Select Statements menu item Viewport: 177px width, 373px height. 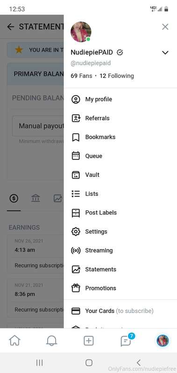pyautogui.click(x=120, y=269)
